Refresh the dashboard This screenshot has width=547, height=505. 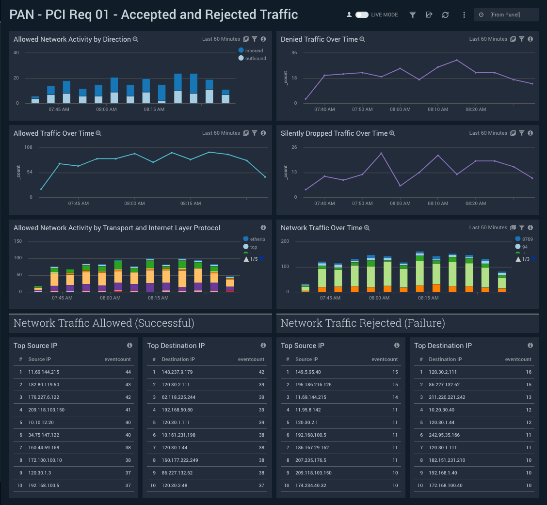tap(445, 15)
